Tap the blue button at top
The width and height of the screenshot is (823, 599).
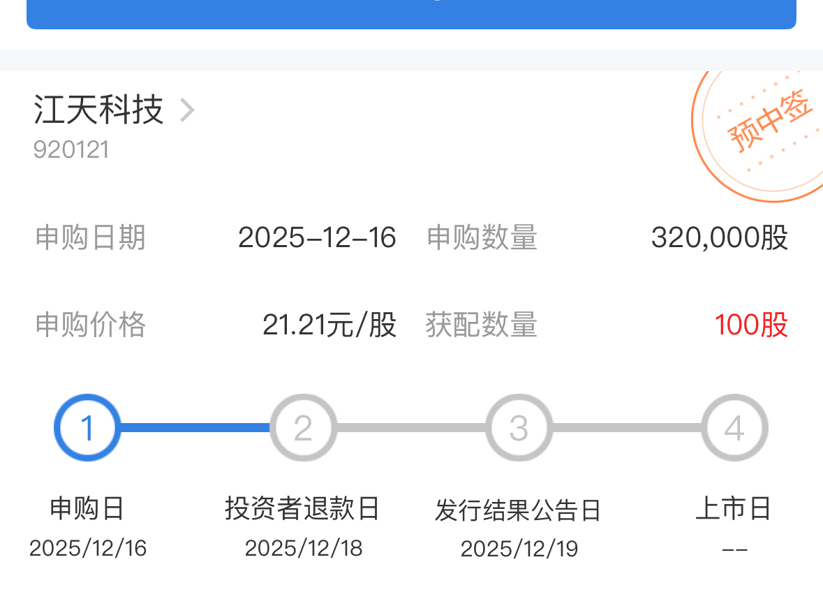(x=411, y=14)
